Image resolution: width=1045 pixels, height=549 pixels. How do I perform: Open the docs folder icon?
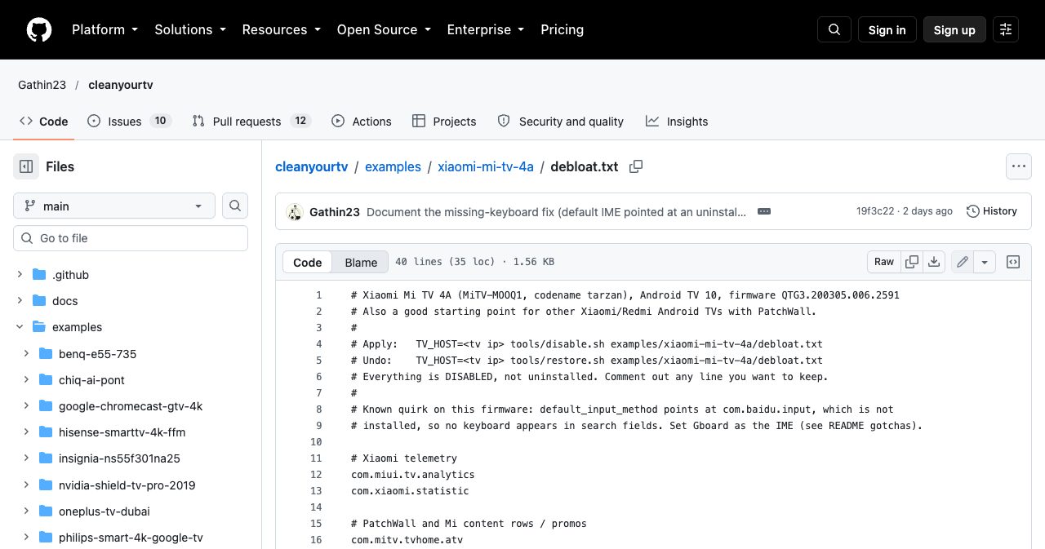[39, 301]
